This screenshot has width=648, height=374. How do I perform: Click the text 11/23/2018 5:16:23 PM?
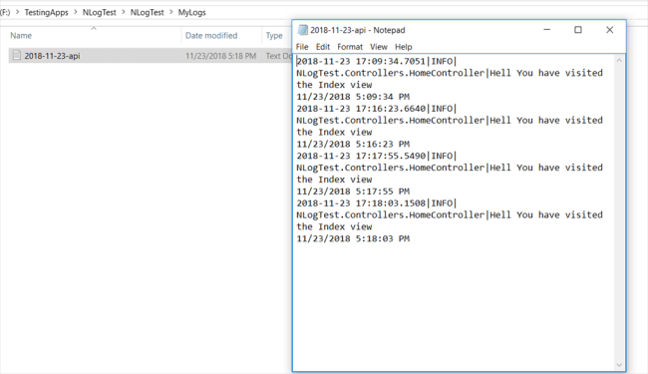(353, 145)
